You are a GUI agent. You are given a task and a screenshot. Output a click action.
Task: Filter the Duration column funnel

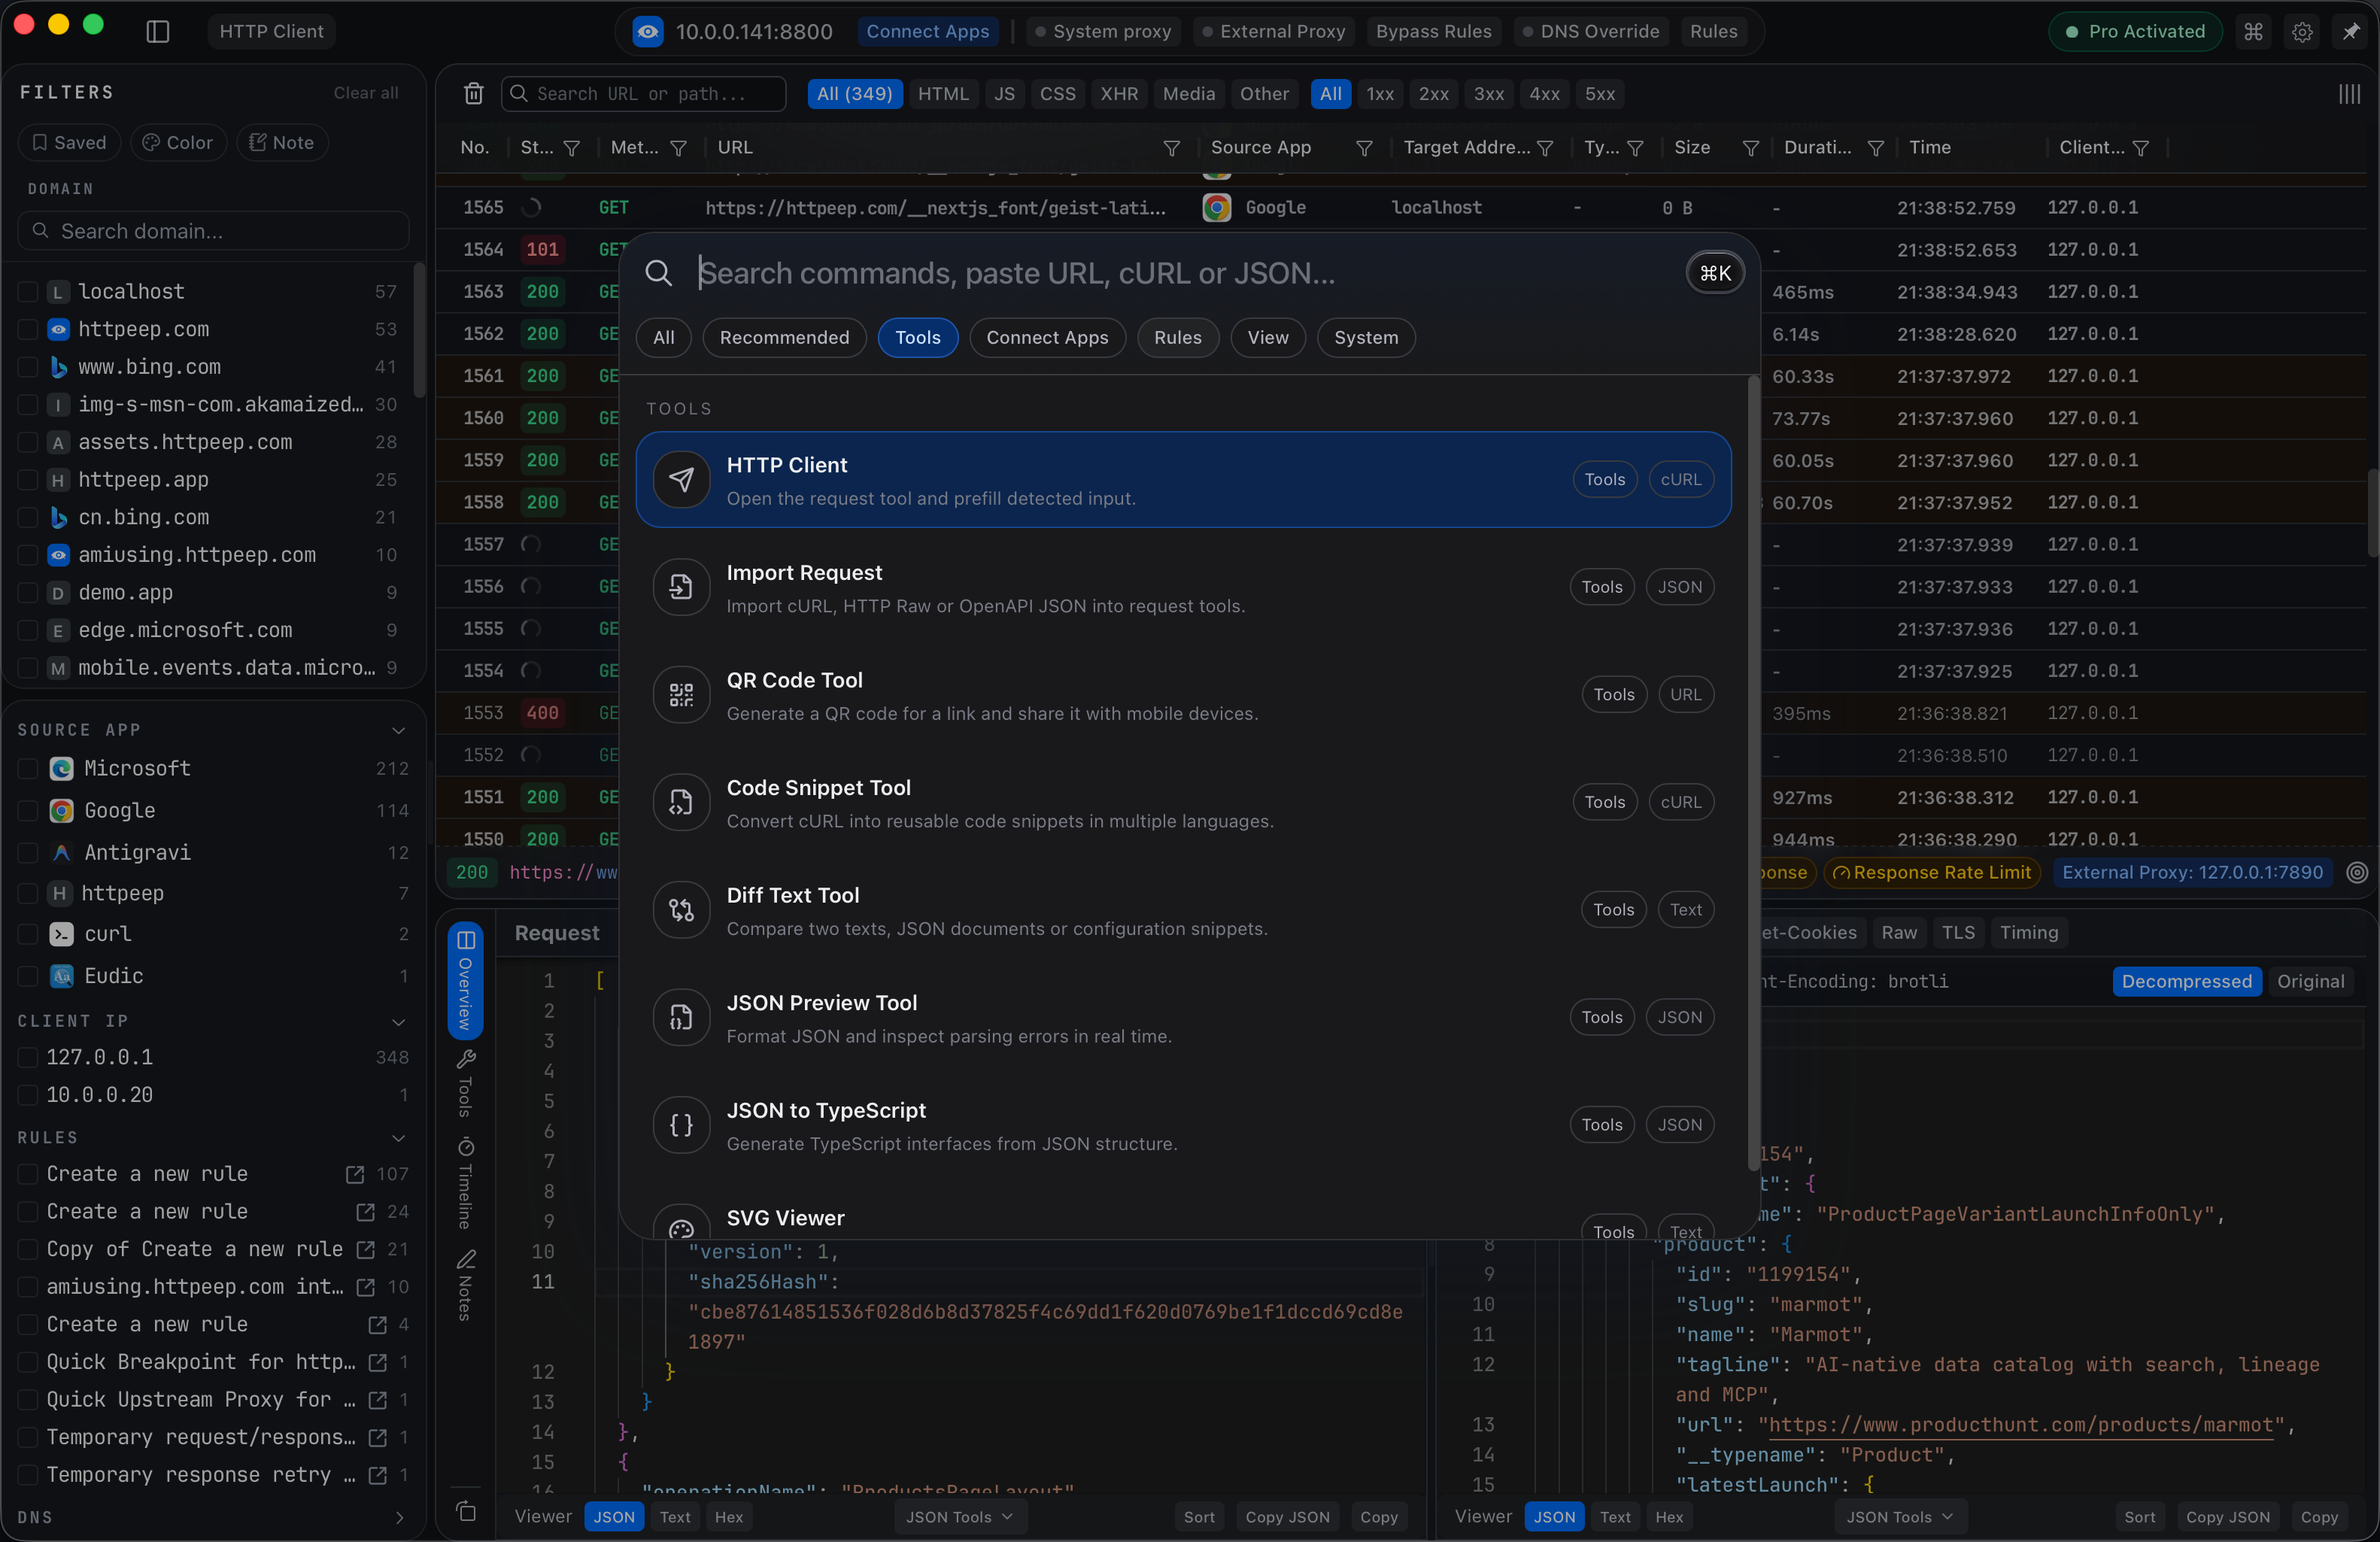tap(1876, 148)
